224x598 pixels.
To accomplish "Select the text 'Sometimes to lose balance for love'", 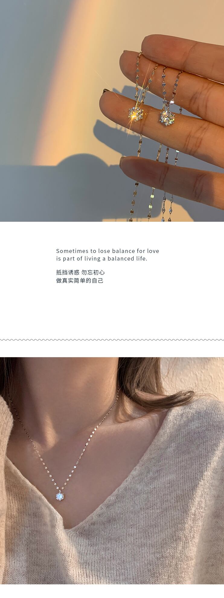I will point(107,251).
